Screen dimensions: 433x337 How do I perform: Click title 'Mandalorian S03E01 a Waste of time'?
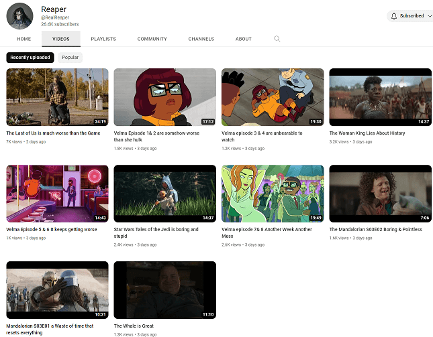[x=50, y=329]
